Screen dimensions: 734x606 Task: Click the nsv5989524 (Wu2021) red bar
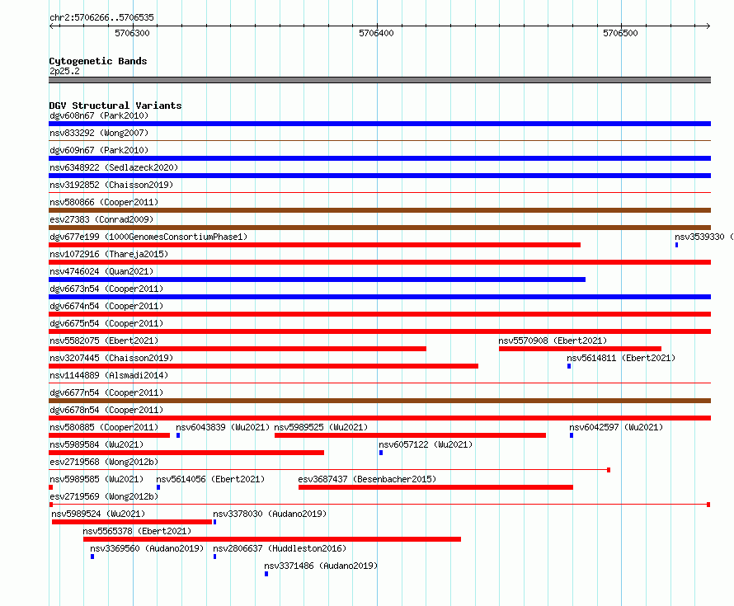point(132,522)
